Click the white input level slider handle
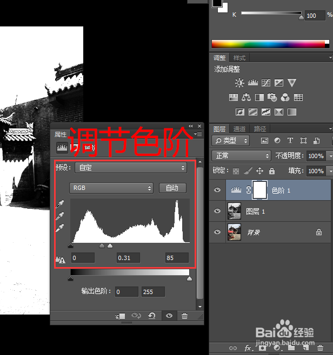 (x=110, y=245)
